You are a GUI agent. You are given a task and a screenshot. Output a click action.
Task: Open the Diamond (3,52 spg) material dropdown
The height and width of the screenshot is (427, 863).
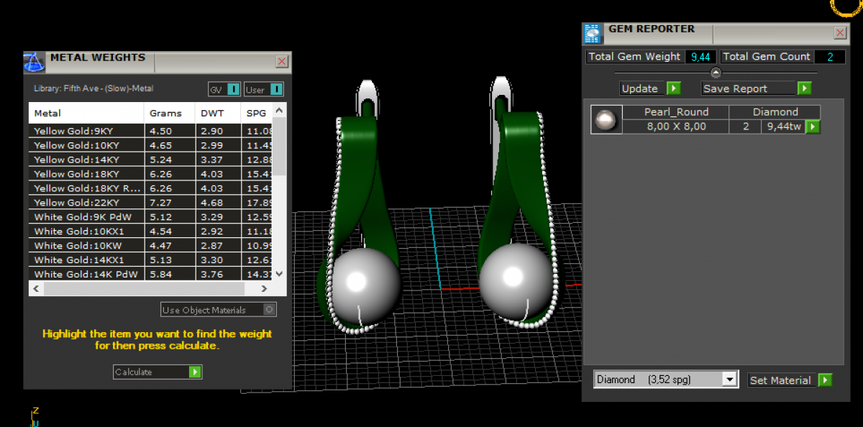click(x=729, y=380)
